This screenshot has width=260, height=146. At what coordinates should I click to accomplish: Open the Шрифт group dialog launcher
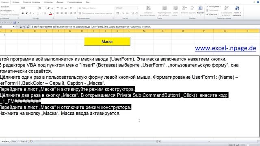tap(53, 18)
